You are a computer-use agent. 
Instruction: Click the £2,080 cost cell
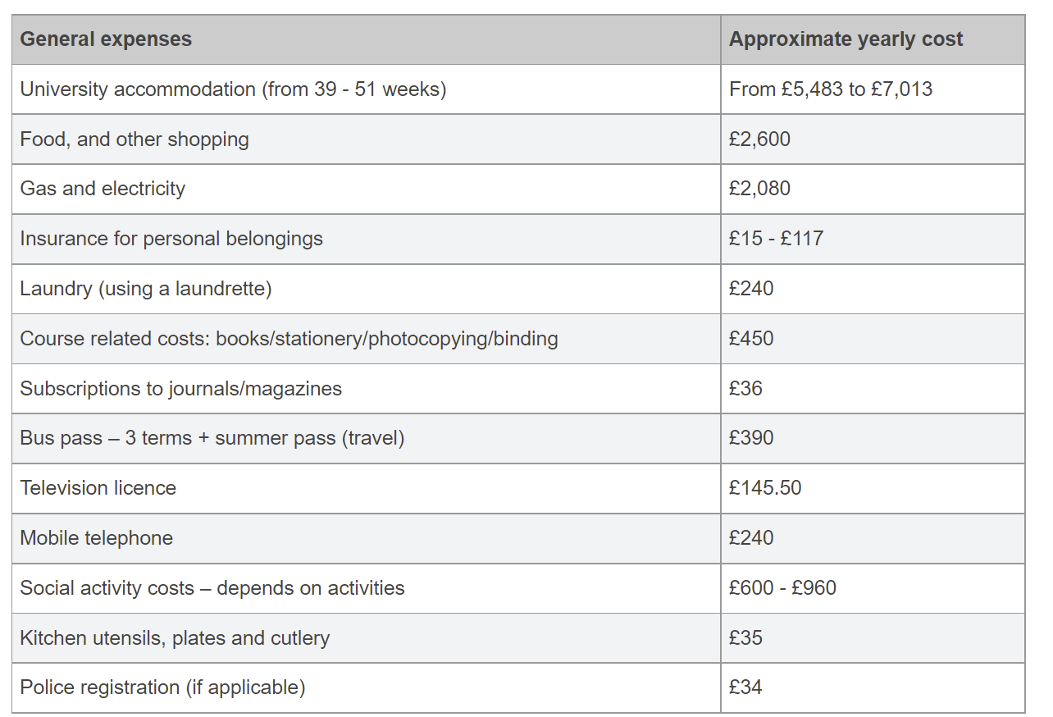(x=873, y=190)
